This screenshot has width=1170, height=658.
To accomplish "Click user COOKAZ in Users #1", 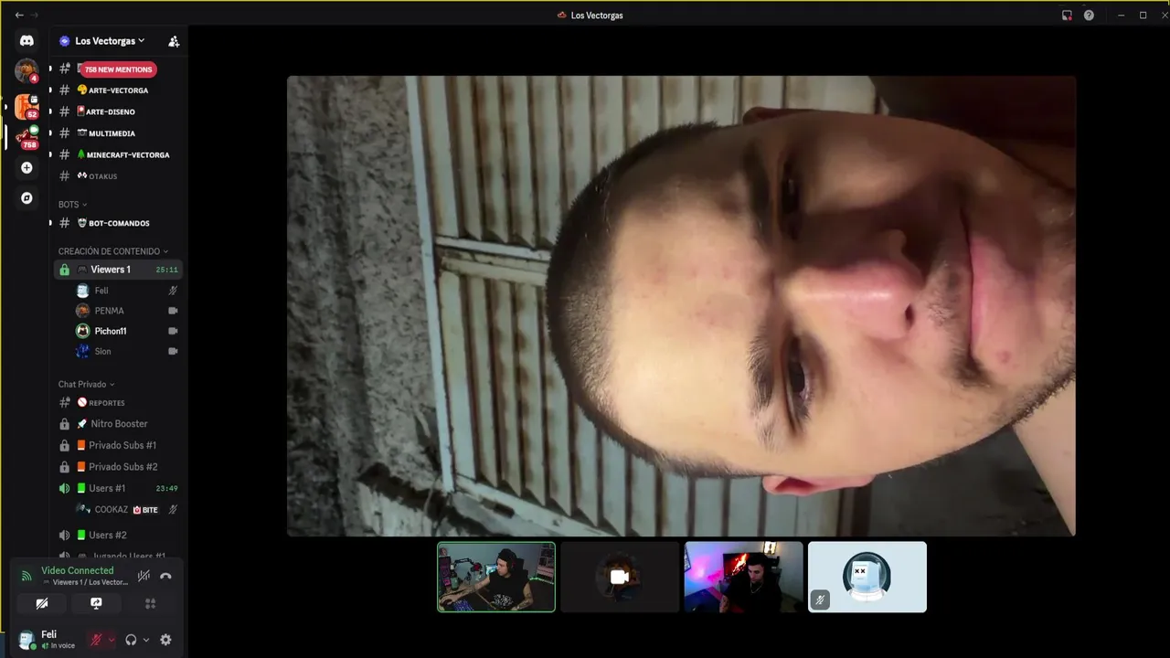I will (112, 509).
